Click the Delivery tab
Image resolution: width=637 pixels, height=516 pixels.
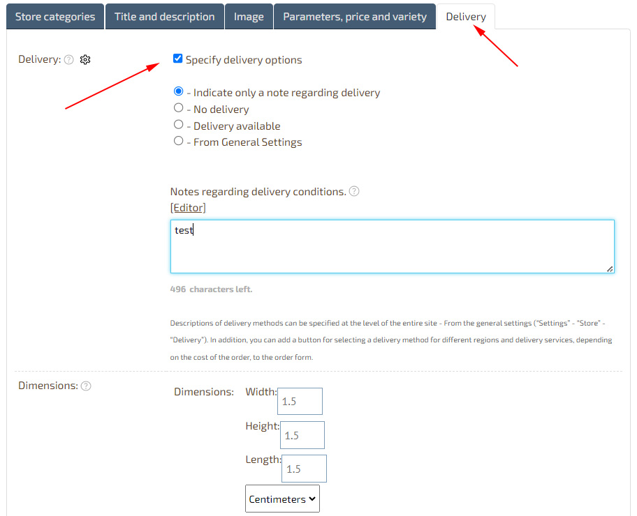pos(465,17)
